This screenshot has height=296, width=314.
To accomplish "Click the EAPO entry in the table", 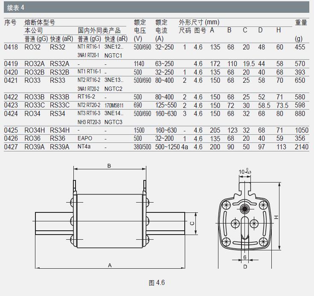I will click(x=85, y=139).
